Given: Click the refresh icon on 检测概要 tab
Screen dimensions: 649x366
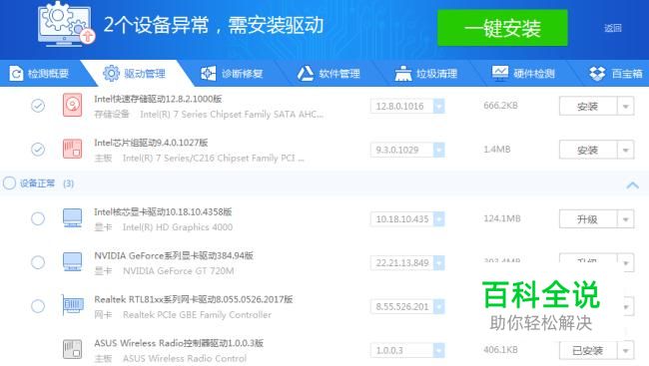Looking at the screenshot, I should 16,74.
